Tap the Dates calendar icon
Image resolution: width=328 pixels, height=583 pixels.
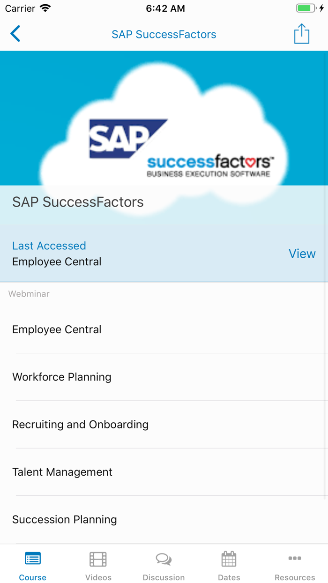[x=229, y=559]
